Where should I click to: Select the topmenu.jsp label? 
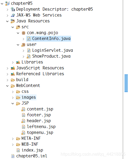[x=40, y=133]
